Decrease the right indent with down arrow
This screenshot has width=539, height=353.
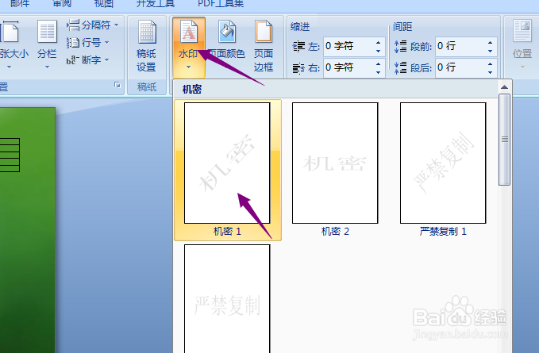(x=378, y=72)
